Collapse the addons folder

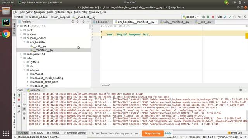click(24, 70)
